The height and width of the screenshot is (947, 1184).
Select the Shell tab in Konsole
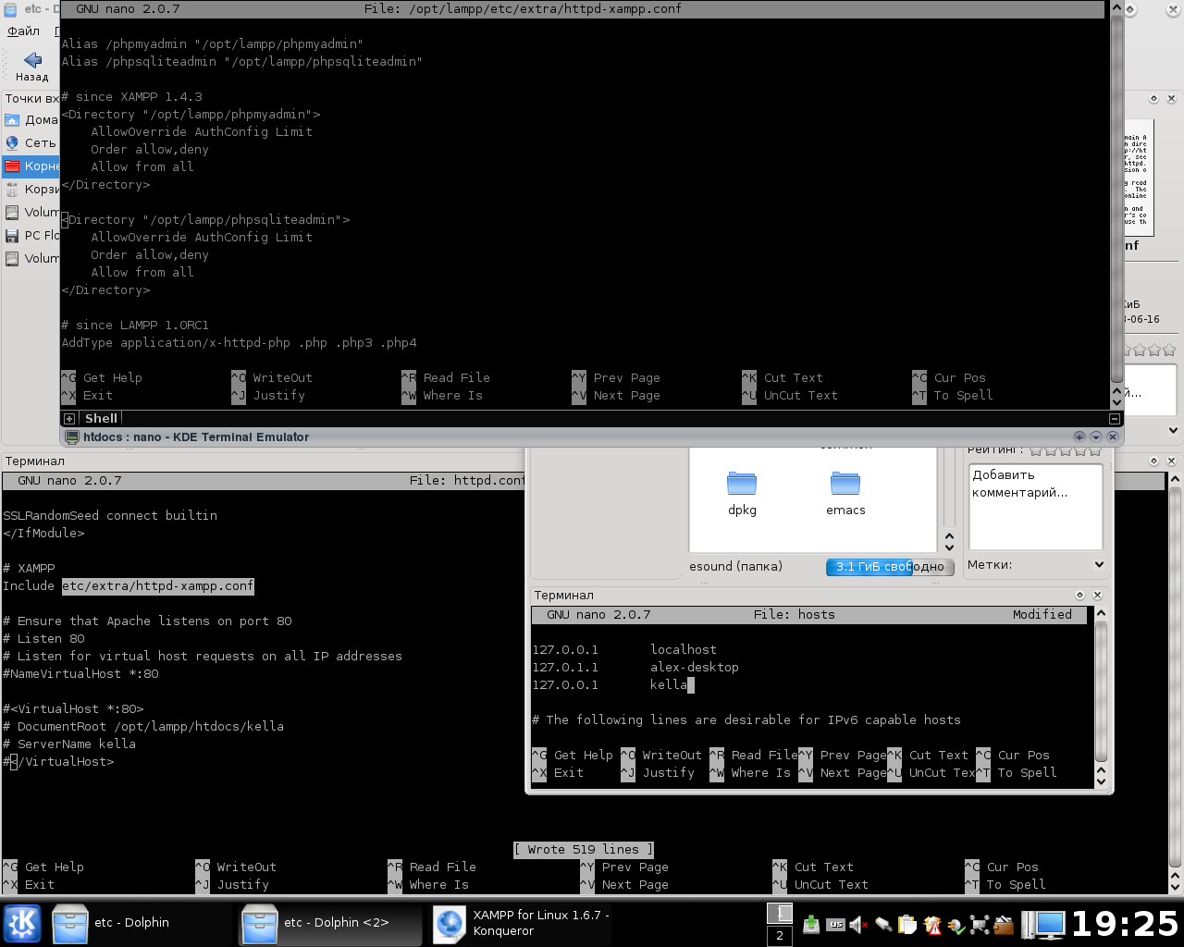(101, 418)
